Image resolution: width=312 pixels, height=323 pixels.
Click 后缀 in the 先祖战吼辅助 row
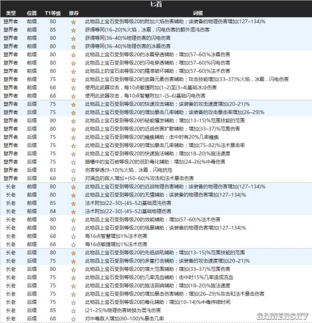point(32,253)
